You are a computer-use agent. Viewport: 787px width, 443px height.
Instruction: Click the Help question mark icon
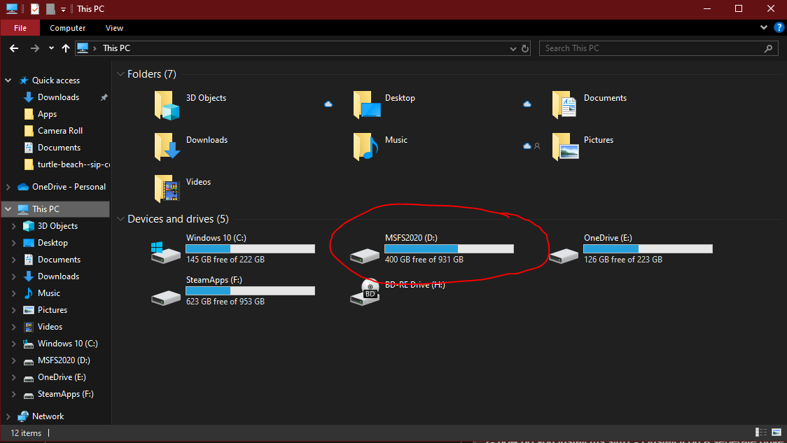coord(779,28)
